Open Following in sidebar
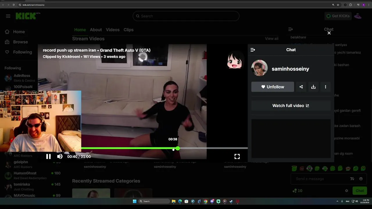This screenshot has width=372, height=209. click(19, 52)
